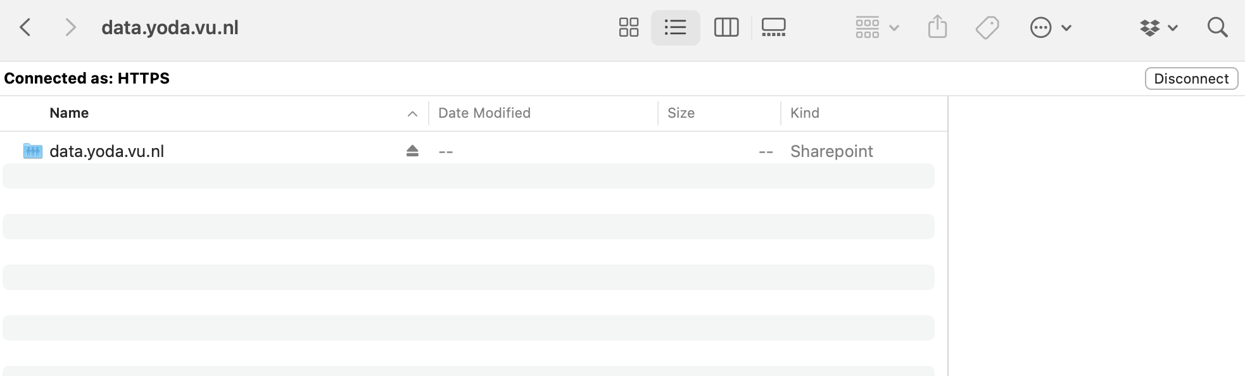Image resolution: width=1245 pixels, height=376 pixels.
Task: Click the Share icon
Action: [x=937, y=27]
